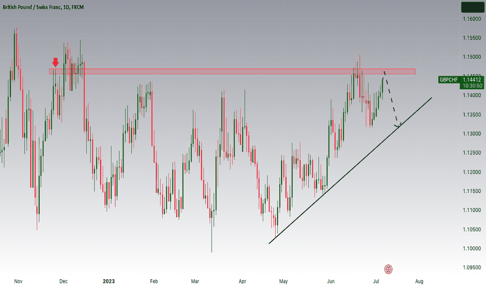The height and width of the screenshot is (287, 486).
Task: Click the 1.11500 price axis label
Action: [472, 191]
